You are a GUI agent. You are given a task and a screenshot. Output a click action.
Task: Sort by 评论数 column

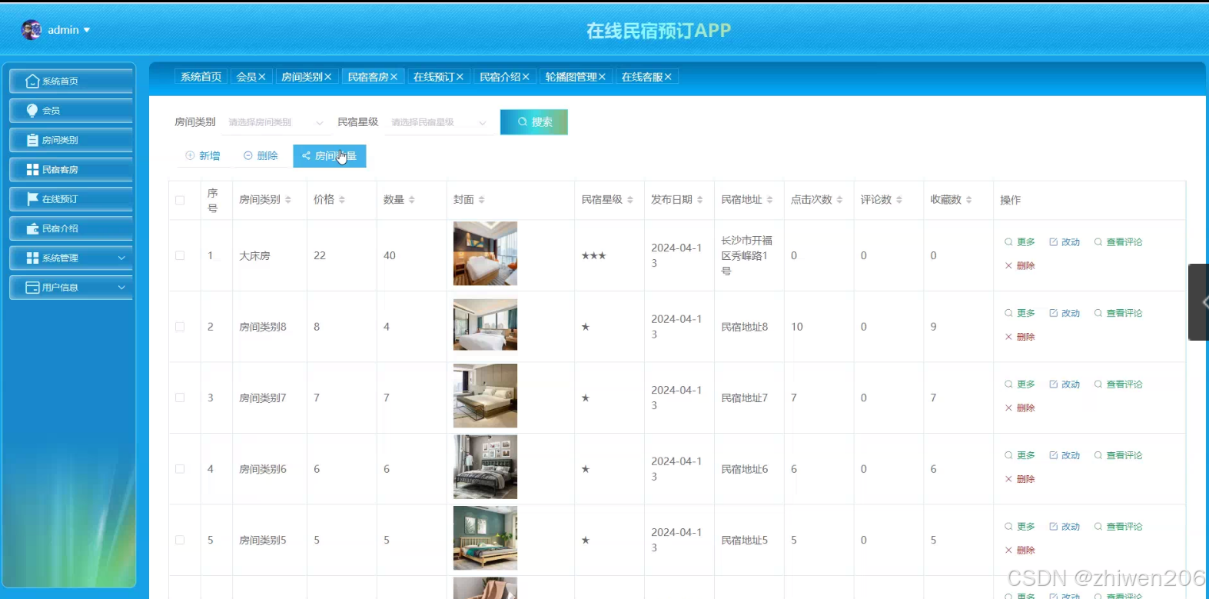pyautogui.click(x=899, y=200)
